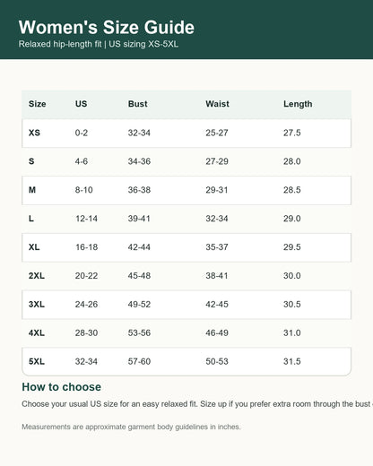This screenshot has width=373, height=466.
Task: Select the 3XL size row
Action: click(x=186, y=305)
